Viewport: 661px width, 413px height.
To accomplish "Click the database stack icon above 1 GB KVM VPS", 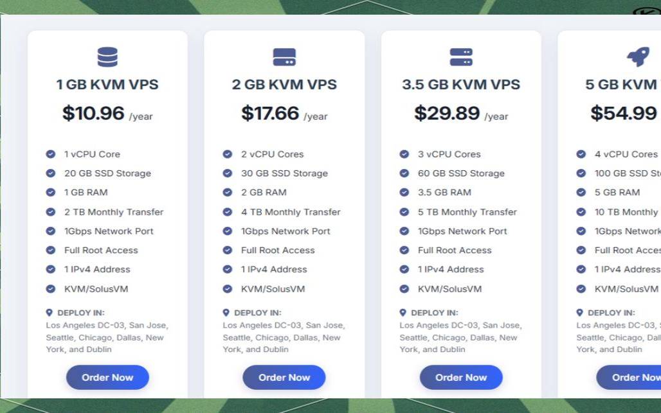I will (107, 57).
